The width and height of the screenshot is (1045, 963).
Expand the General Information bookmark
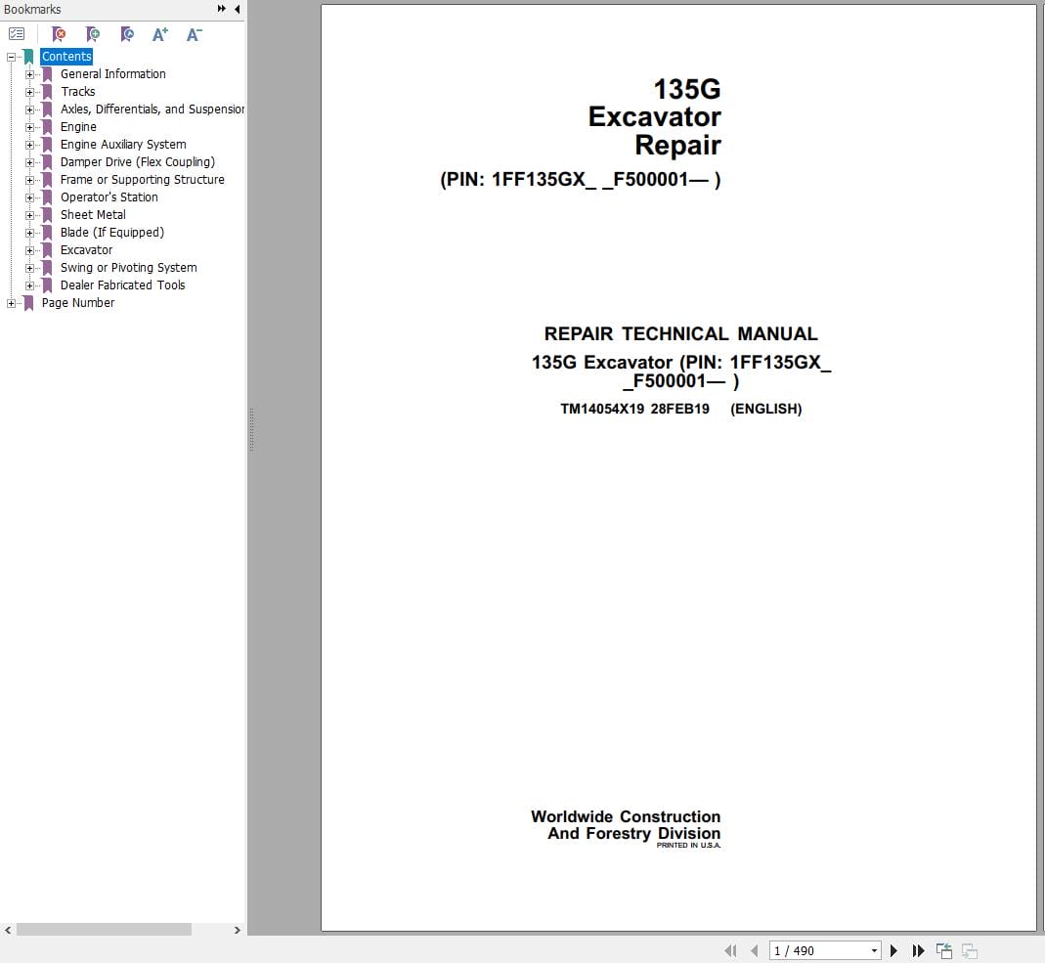click(x=29, y=74)
